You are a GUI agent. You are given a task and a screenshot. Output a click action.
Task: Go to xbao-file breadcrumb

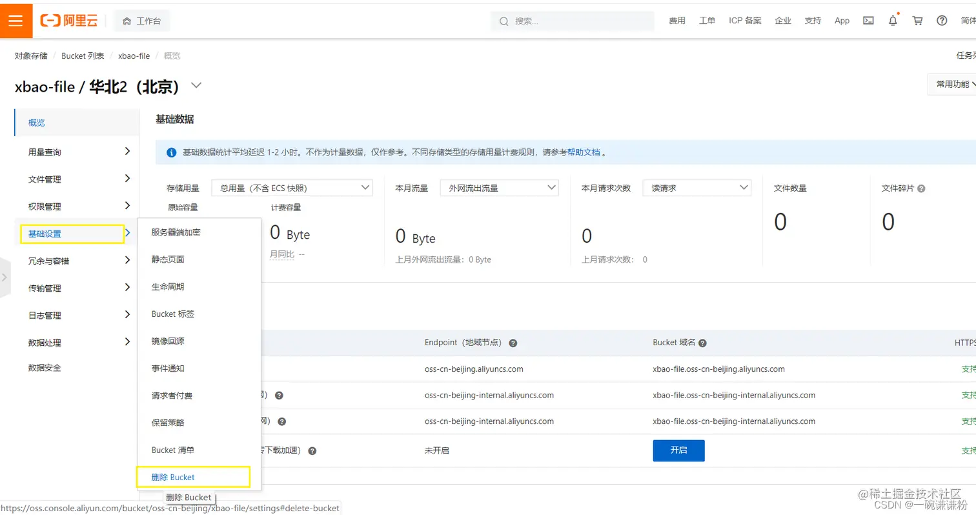coord(134,56)
